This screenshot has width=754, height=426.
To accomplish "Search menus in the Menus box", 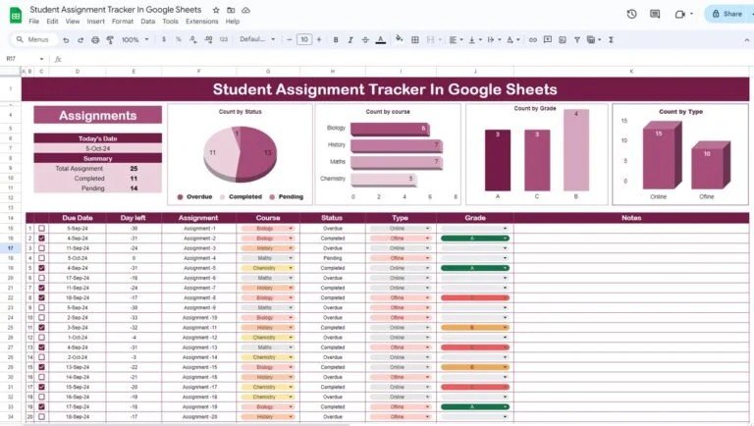I will pyautogui.click(x=33, y=39).
